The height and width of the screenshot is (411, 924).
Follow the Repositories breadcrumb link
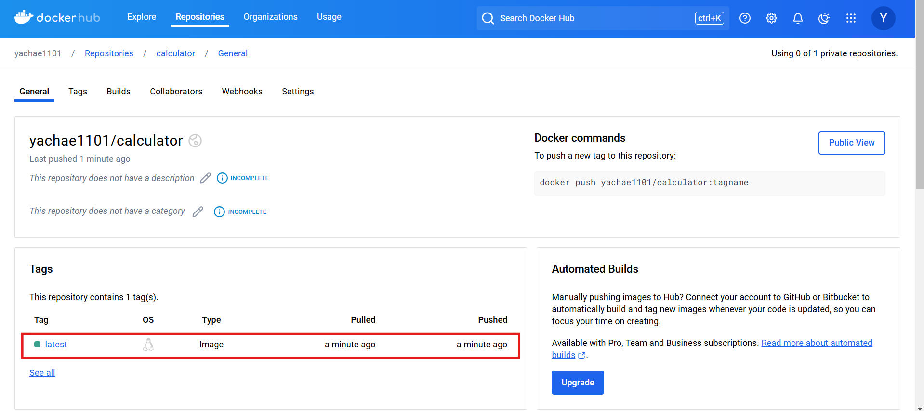tap(109, 53)
